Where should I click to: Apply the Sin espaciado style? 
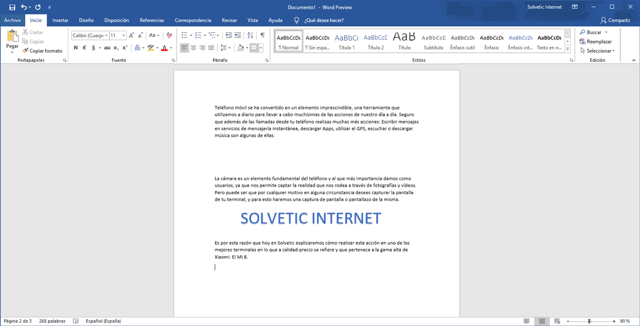coord(317,42)
